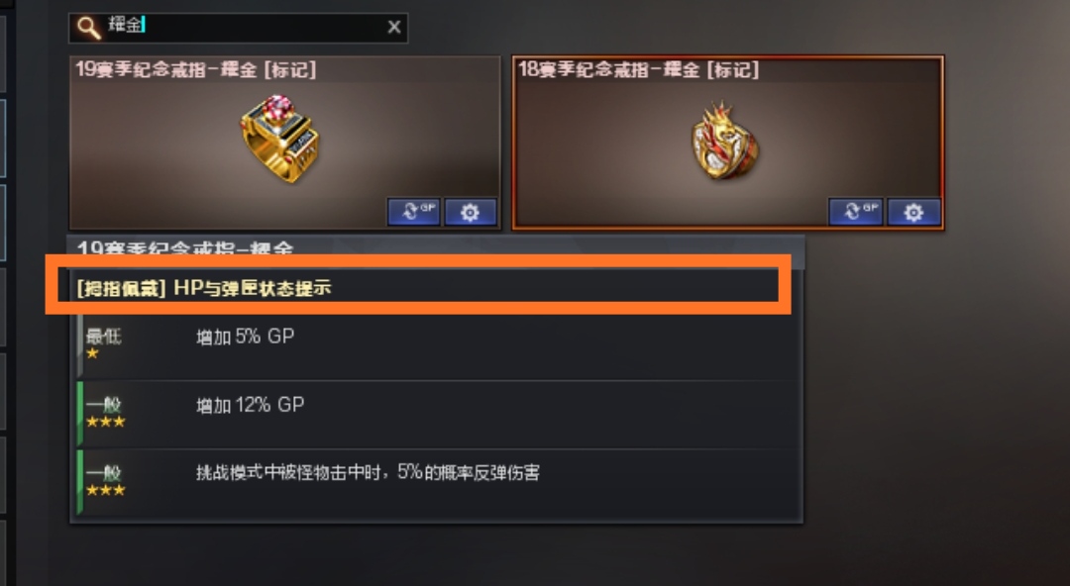Select the 18赛季纪念戒指-耀金 ring card
1070x586 pixels.
click(728, 143)
